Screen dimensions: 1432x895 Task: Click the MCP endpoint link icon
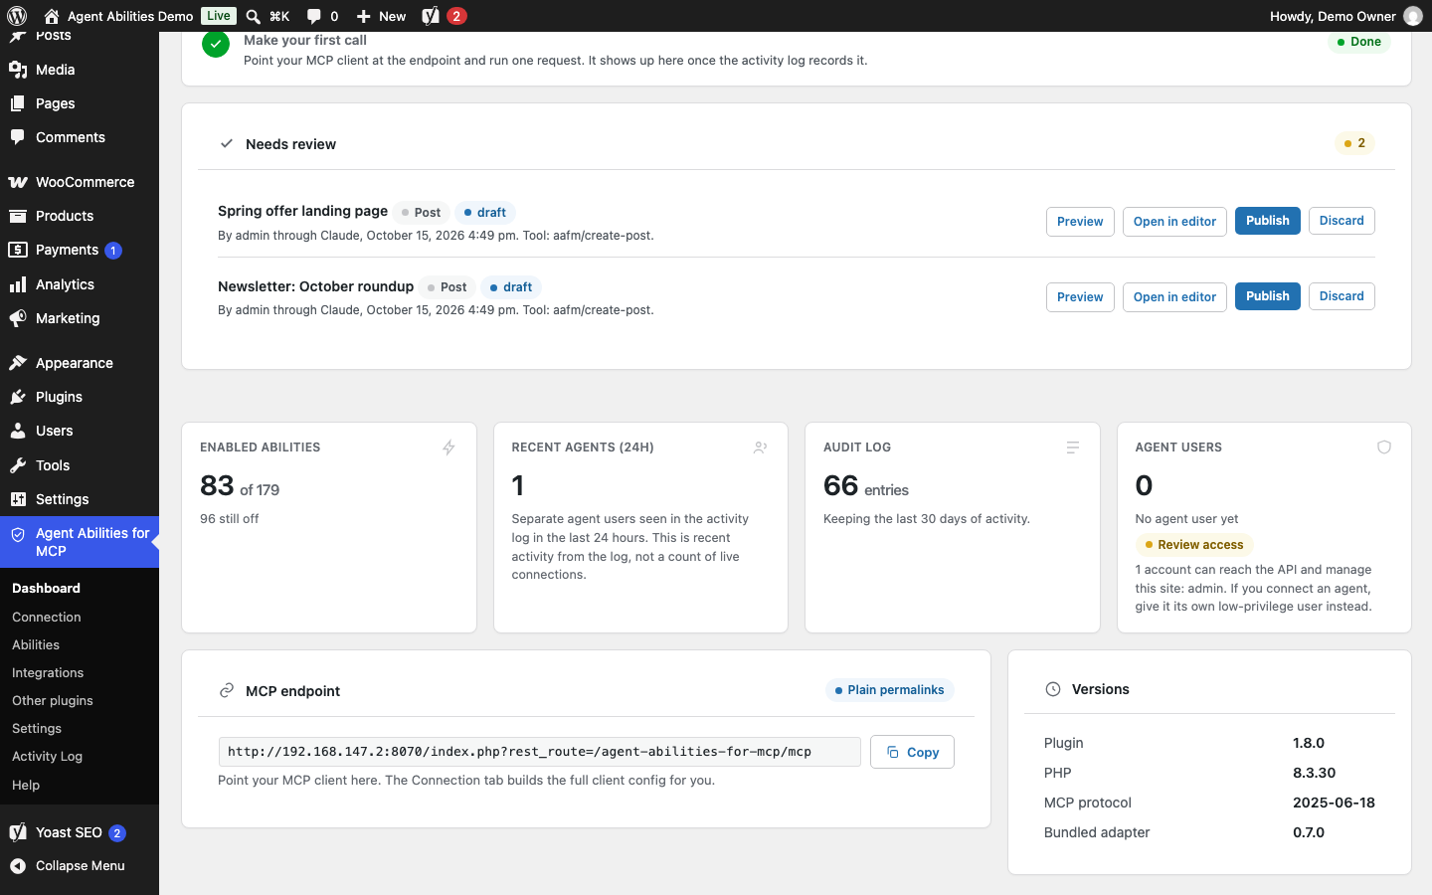227,690
